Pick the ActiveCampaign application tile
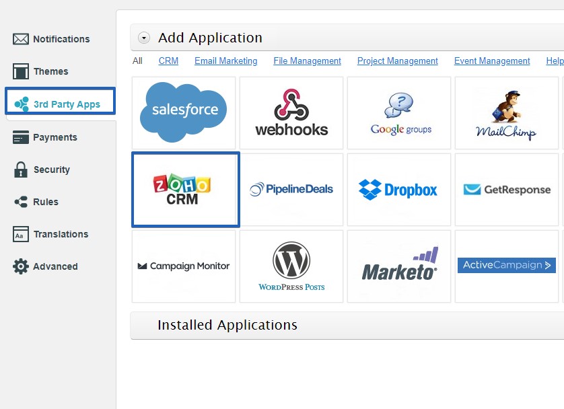 [506, 266]
